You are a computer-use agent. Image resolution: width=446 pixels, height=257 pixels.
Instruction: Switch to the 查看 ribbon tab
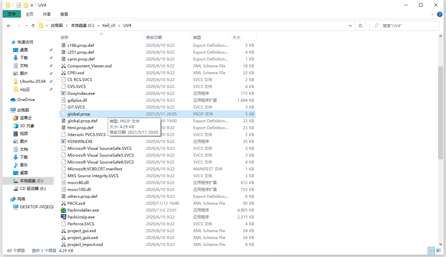click(64, 14)
